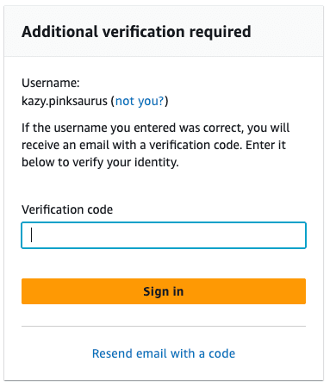The image size is (336, 387).
Task: Click the "Verification code" field label
Action: click(67, 209)
